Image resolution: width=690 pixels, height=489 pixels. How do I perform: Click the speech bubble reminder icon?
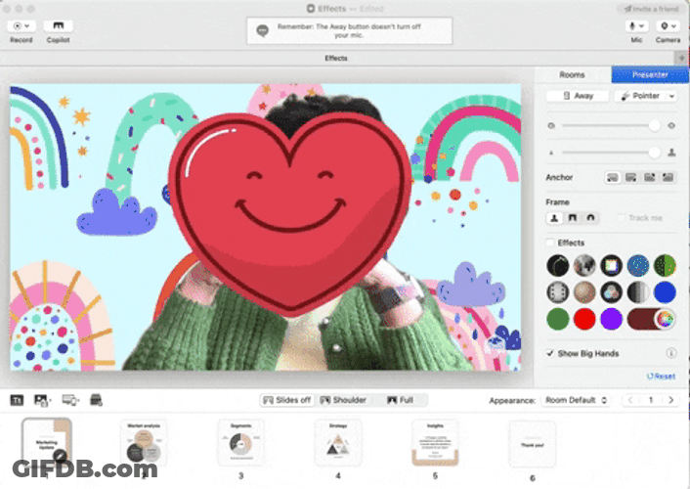click(x=263, y=30)
